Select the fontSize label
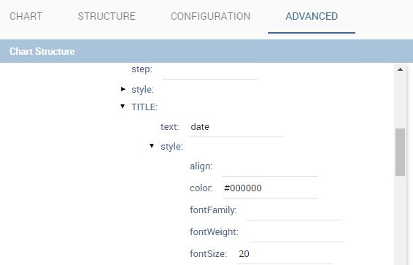The width and height of the screenshot is (413, 265). pyautogui.click(x=208, y=253)
